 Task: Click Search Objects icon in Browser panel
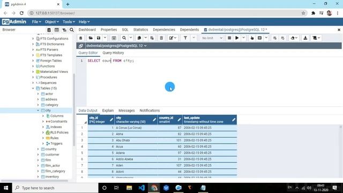pyautogui.click(x=72, y=30)
